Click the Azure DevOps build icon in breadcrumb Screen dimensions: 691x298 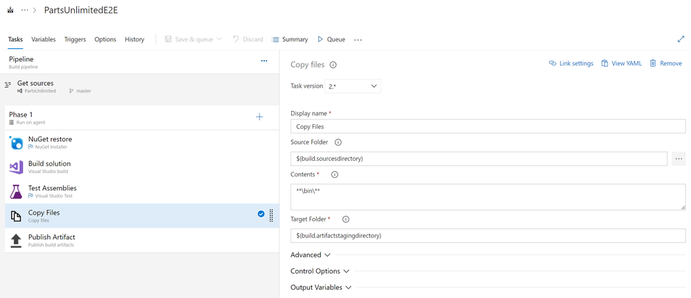[10, 10]
